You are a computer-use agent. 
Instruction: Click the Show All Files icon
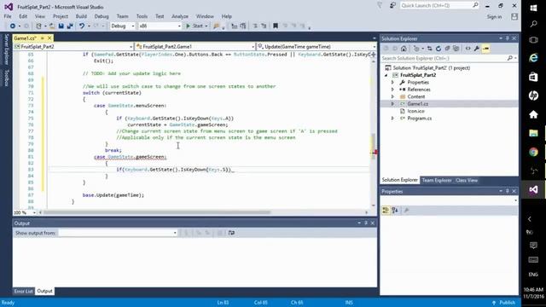(x=456, y=49)
